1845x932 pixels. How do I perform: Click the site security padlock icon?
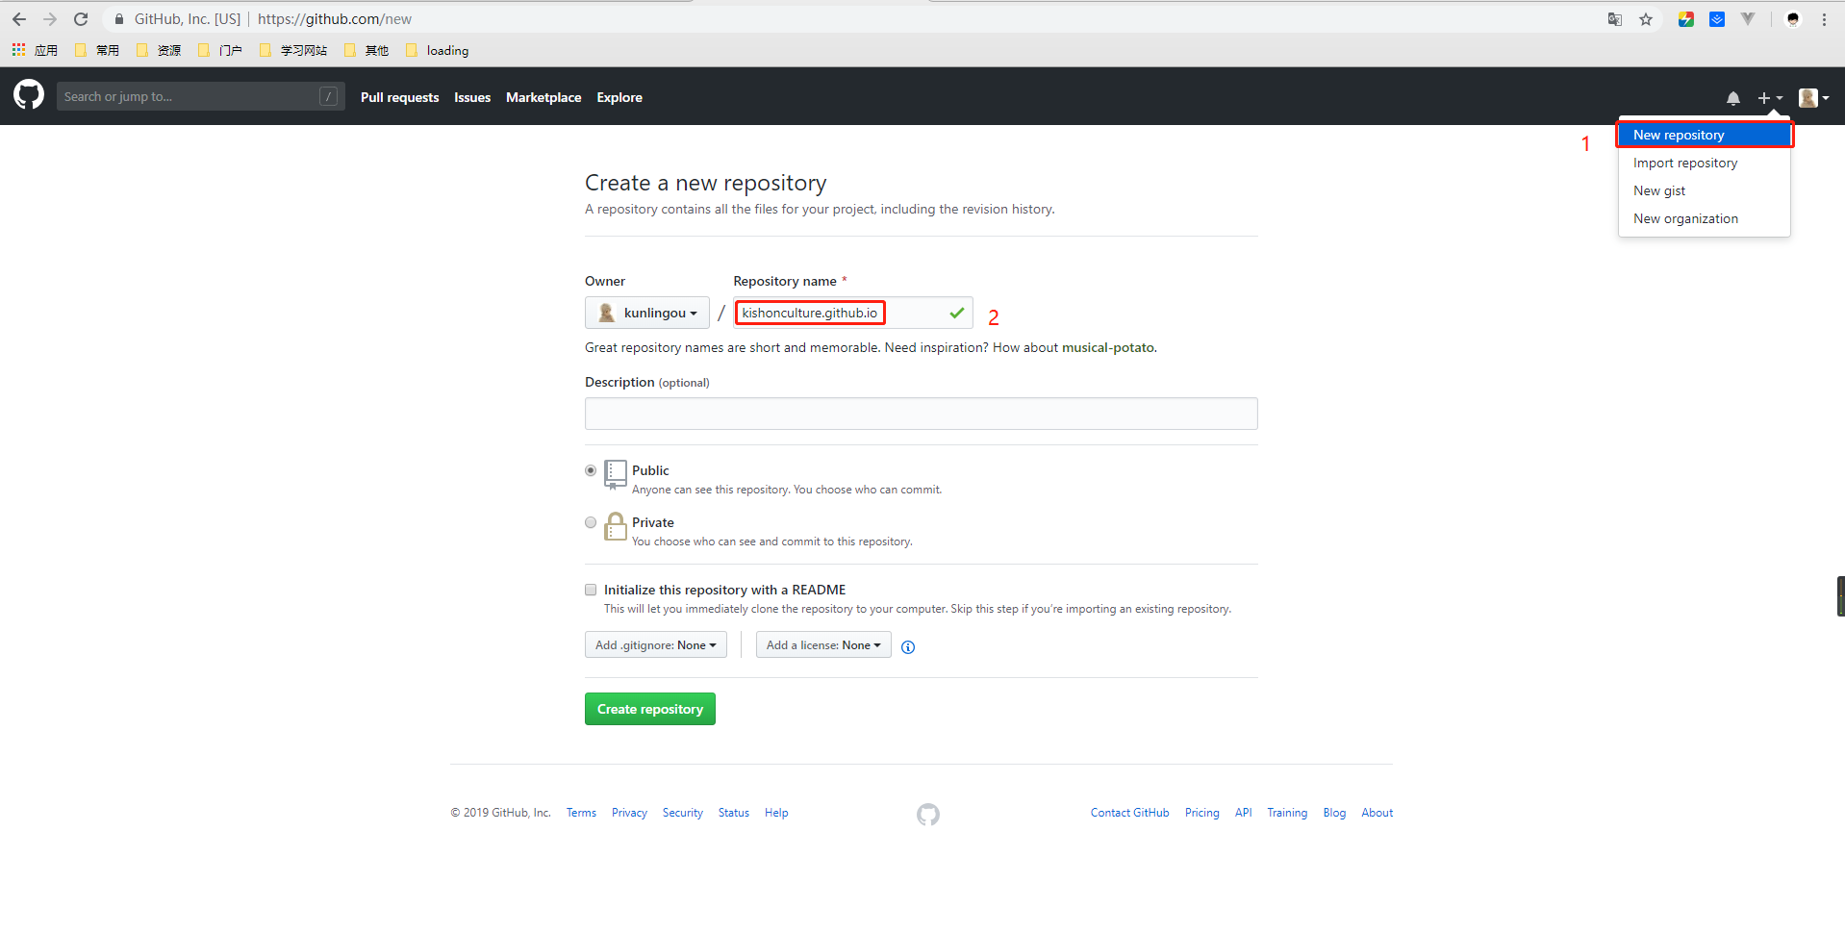119,19
